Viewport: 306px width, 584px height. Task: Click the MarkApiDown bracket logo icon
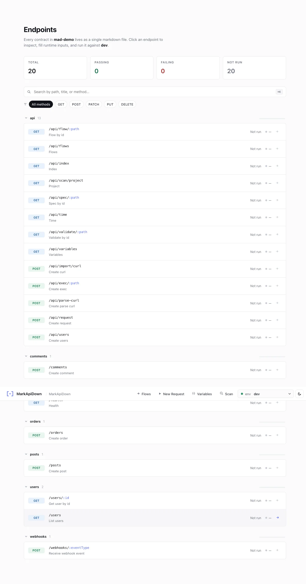pos(10,394)
